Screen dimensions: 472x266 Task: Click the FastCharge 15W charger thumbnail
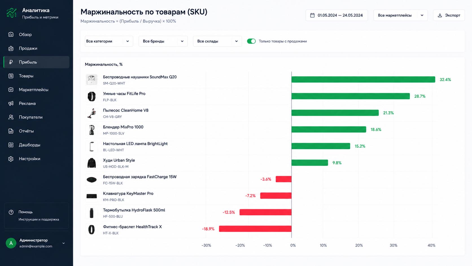click(91, 180)
